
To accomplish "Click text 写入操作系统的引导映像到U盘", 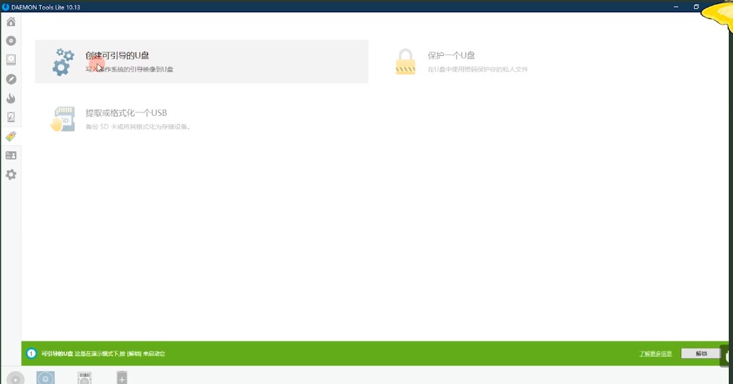I will click(x=129, y=69).
